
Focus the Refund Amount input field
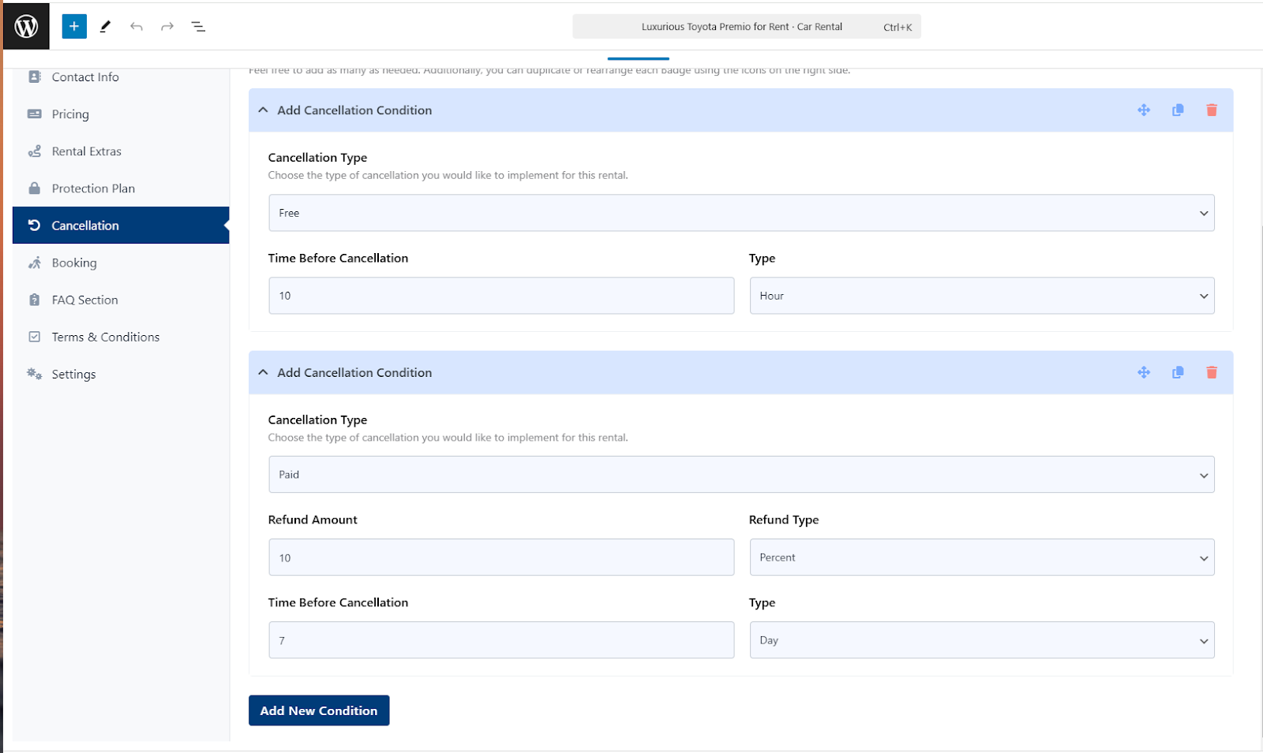(x=501, y=557)
